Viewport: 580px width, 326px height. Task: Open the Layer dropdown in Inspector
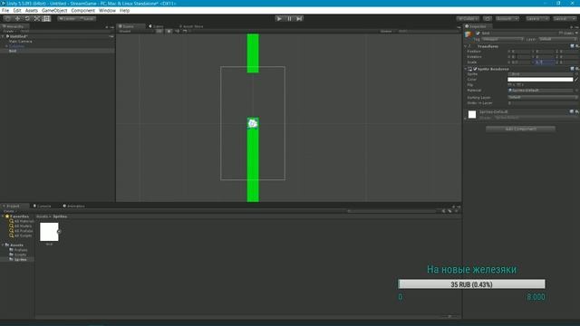(x=558, y=39)
